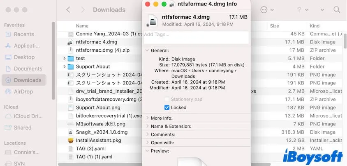Image resolution: width=347 pixels, height=166 pixels.
Task: Expand the Open with section
Action: tap(147, 143)
